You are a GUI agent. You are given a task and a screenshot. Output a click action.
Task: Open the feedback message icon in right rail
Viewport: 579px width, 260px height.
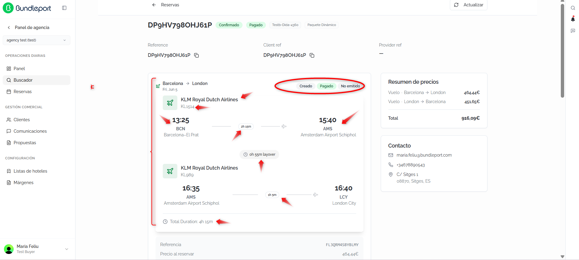(573, 31)
